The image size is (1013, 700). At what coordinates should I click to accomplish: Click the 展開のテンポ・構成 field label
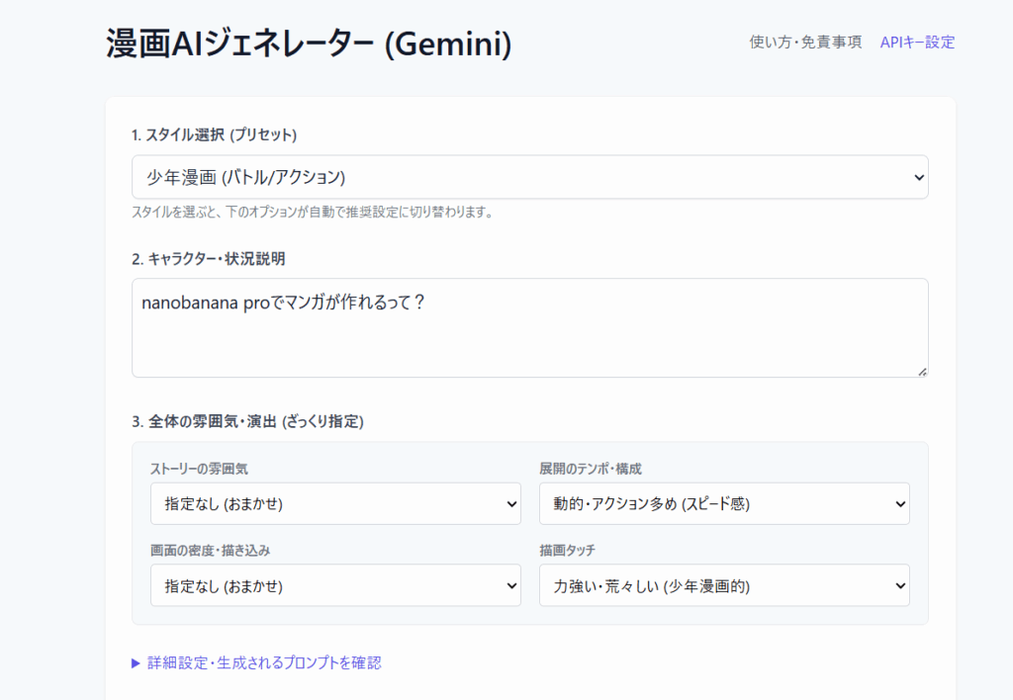pyautogui.click(x=597, y=468)
